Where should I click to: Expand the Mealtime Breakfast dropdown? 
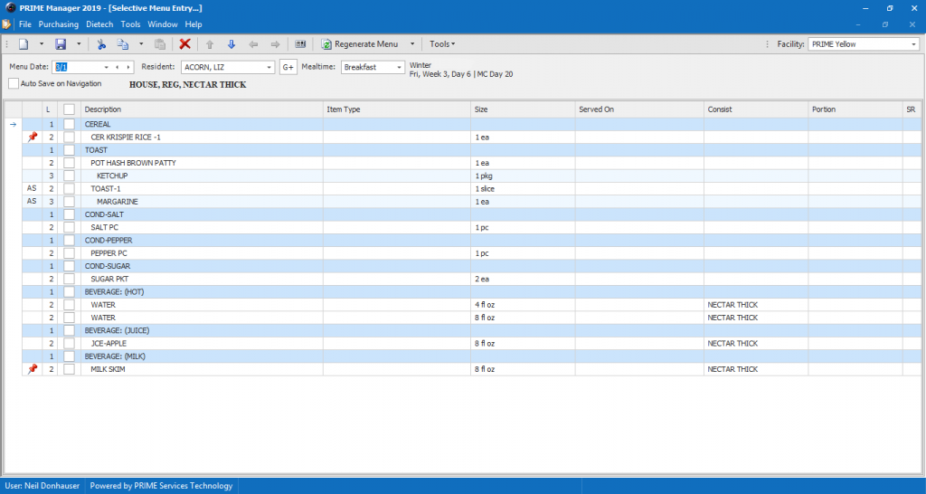[398, 67]
